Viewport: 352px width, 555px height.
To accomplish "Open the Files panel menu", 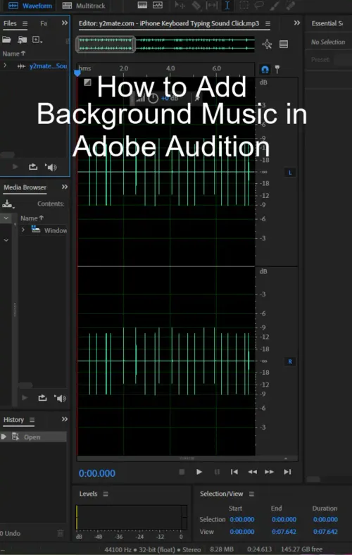I will 25,24.
